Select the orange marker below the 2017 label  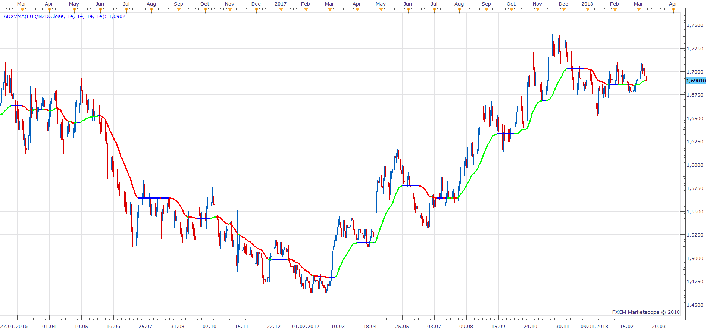(281, 10)
